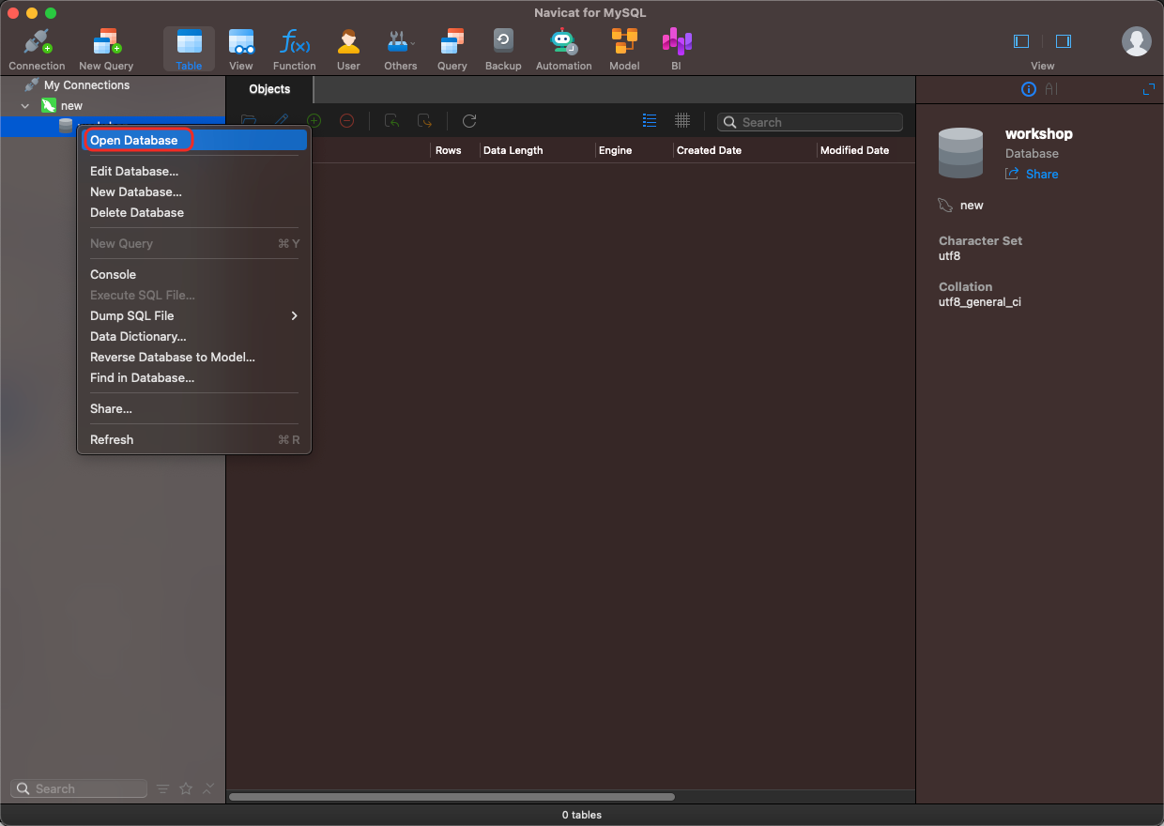This screenshot has height=826, width=1164.
Task: Expand the Dump SQL File submenu
Action: [x=193, y=315]
